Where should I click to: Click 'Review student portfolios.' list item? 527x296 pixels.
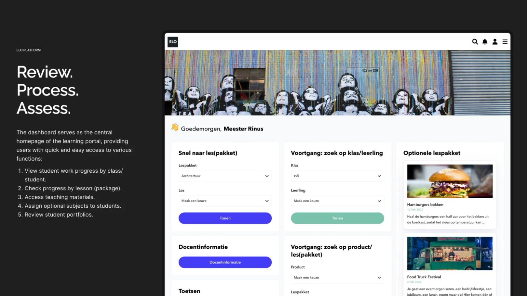coord(59,215)
